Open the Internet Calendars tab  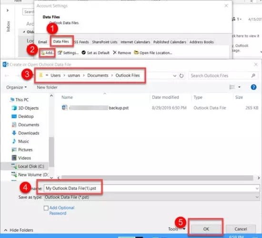pyautogui.click(x=135, y=42)
